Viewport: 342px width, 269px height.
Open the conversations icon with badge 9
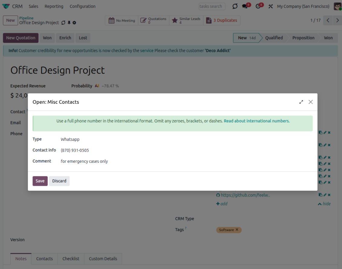[x=245, y=6]
